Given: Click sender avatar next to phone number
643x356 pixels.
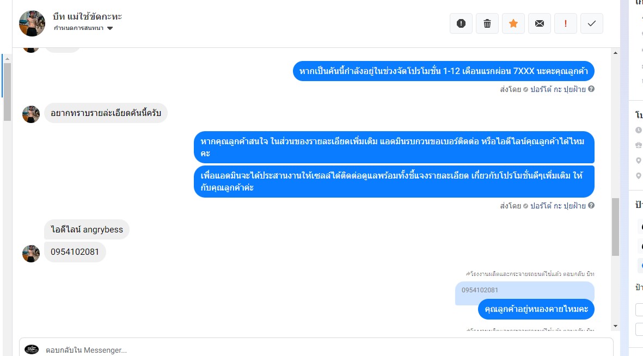Looking at the screenshot, I should pos(31,254).
